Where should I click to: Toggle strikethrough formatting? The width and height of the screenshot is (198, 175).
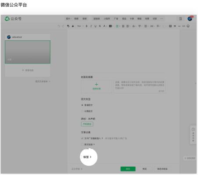(x=100, y=26)
